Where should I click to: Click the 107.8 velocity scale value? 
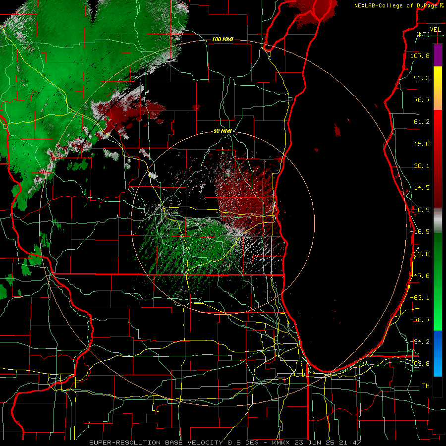pos(420,56)
